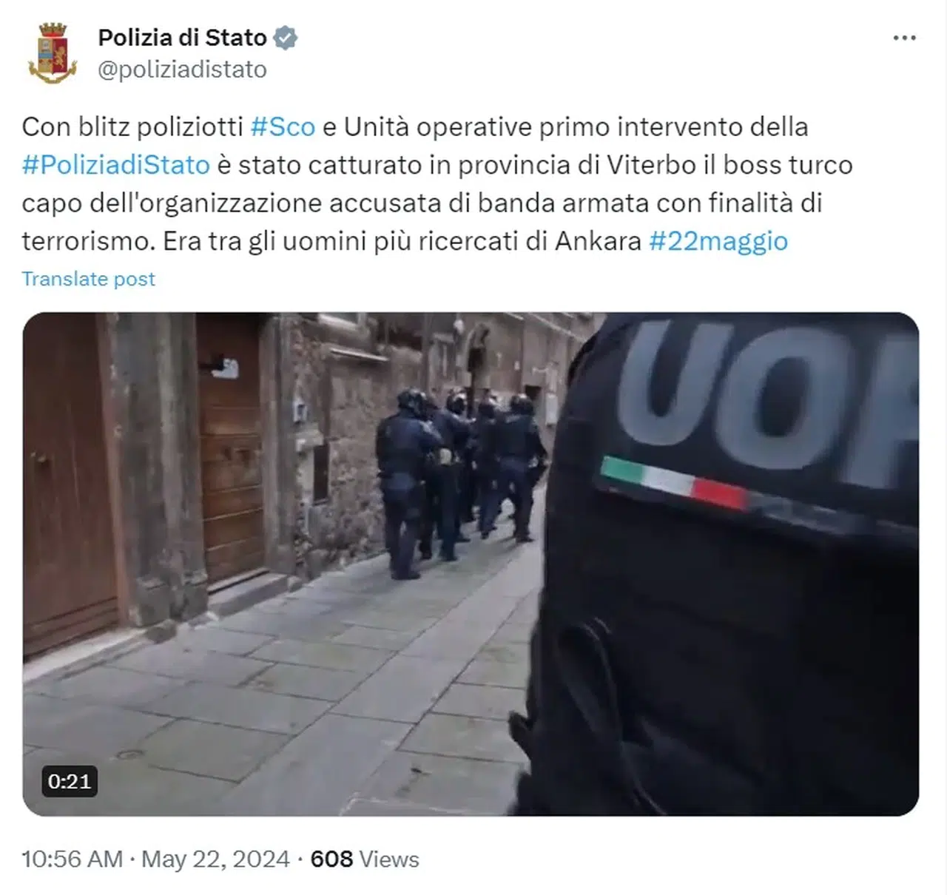Open the #PoliziadiStato hashtag

point(116,165)
